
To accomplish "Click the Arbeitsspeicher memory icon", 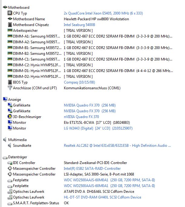I will click(x=10, y=30).
